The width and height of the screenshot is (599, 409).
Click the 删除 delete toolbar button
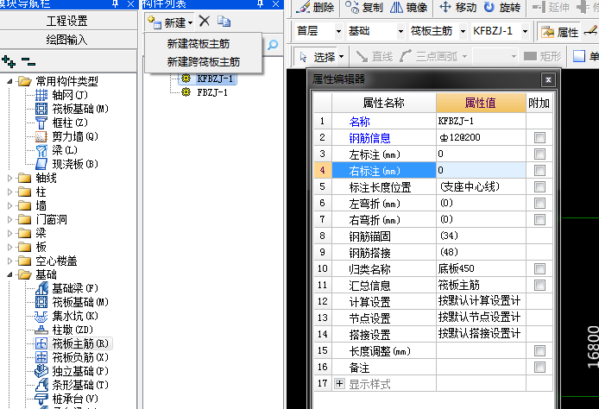(x=316, y=7)
